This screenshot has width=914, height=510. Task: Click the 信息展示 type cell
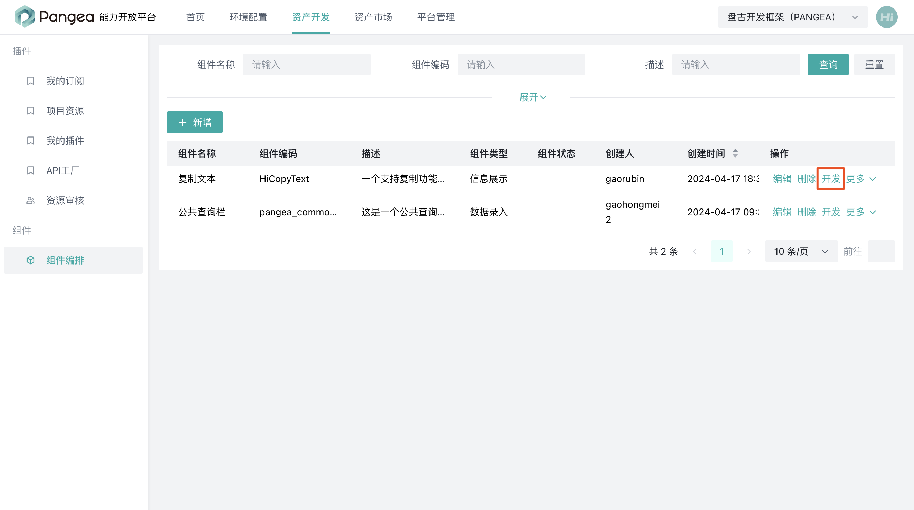click(489, 179)
